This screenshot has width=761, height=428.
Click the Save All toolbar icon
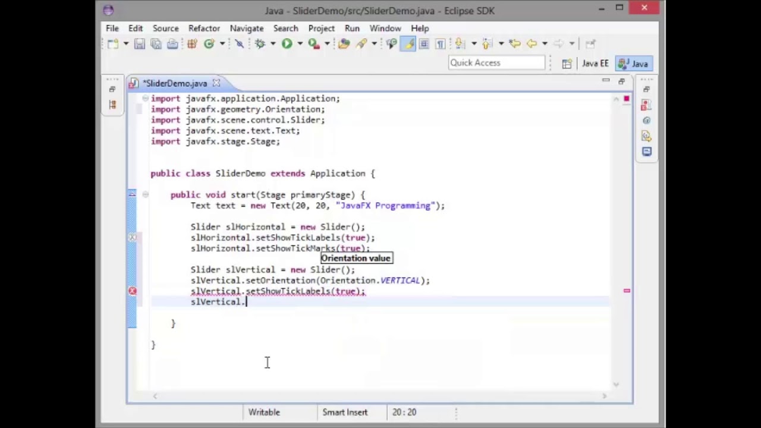(x=156, y=43)
